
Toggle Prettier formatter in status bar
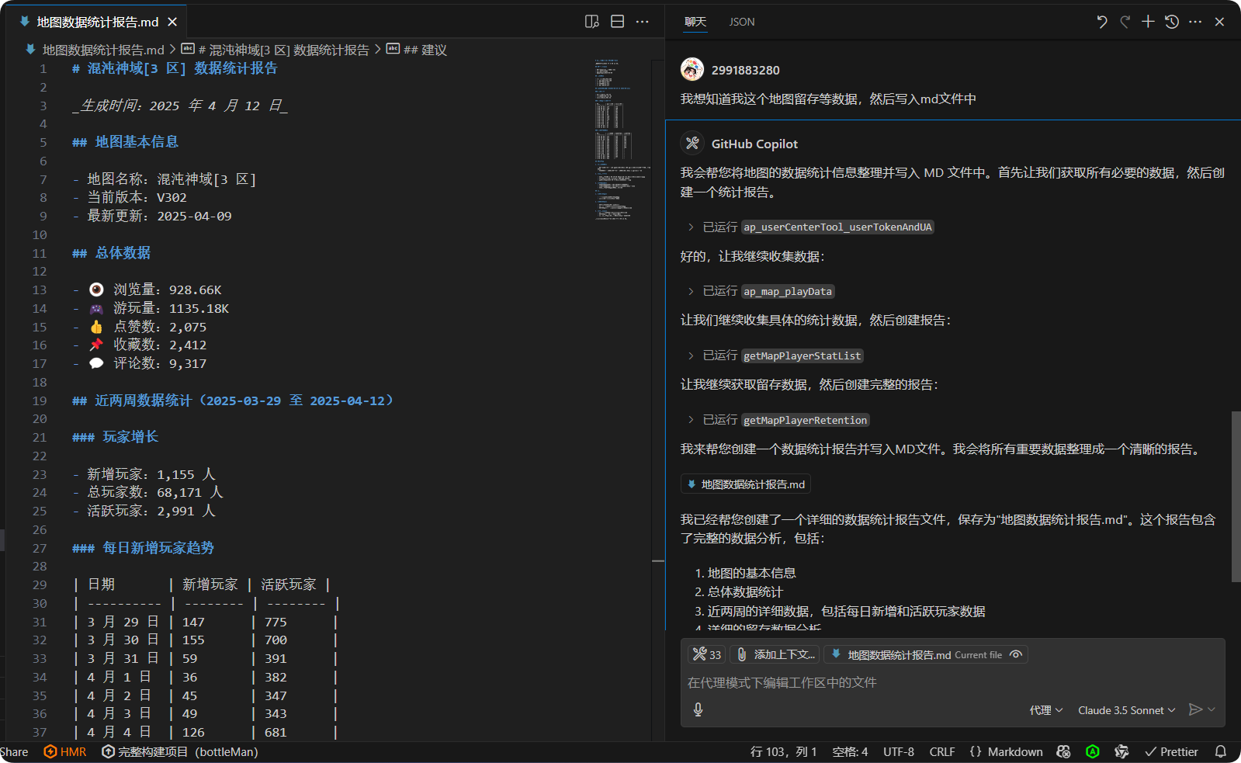(1171, 751)
